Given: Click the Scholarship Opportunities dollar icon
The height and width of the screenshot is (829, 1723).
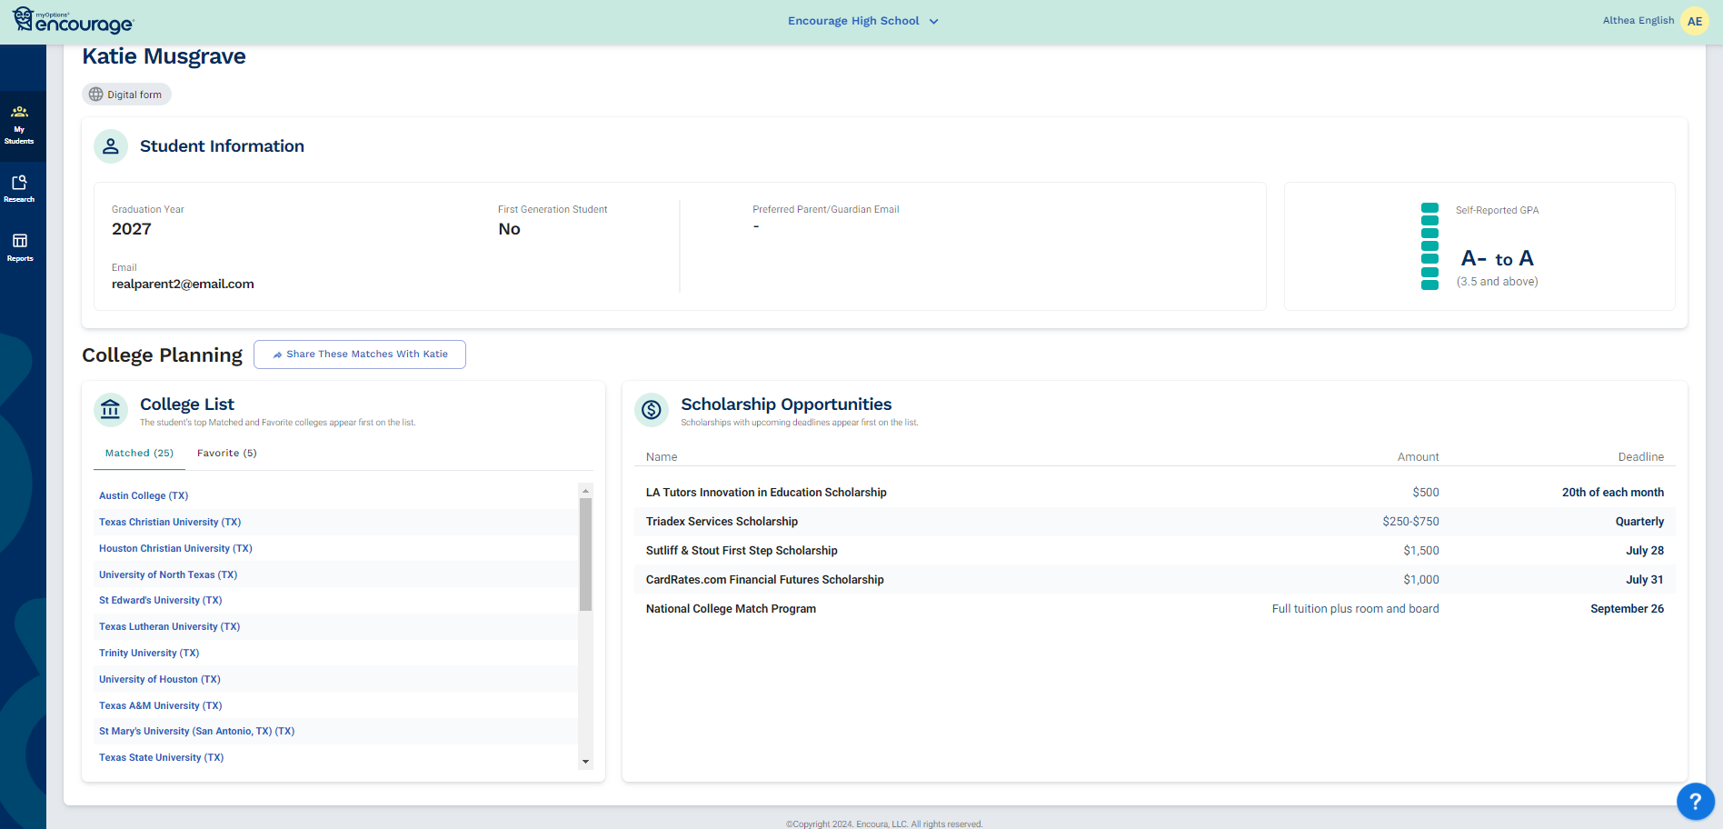Looking at the screenshot, I should pyautogui.click(x=652, y=410).
